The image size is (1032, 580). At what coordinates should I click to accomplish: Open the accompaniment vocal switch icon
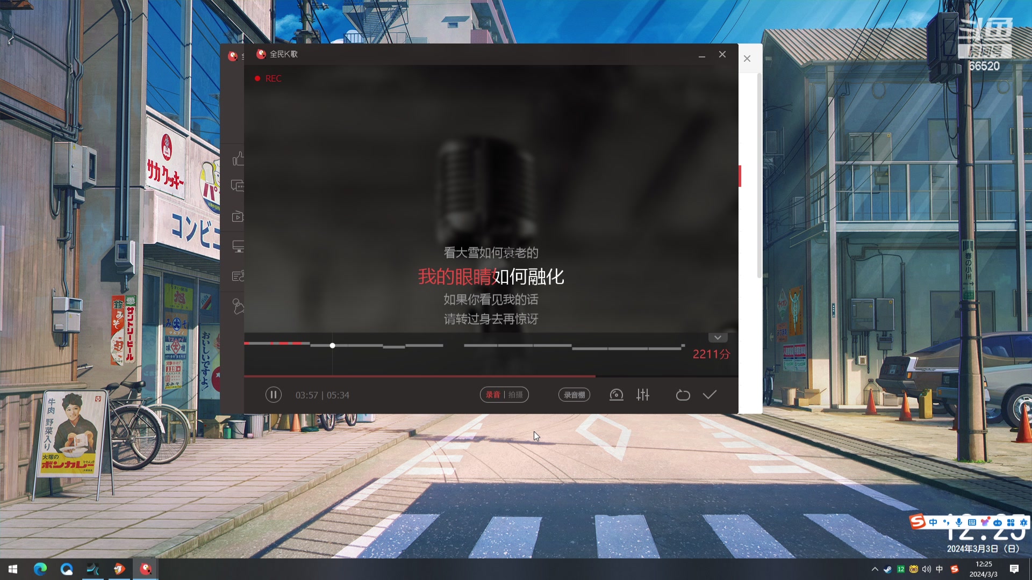click(x=617, y=395)
